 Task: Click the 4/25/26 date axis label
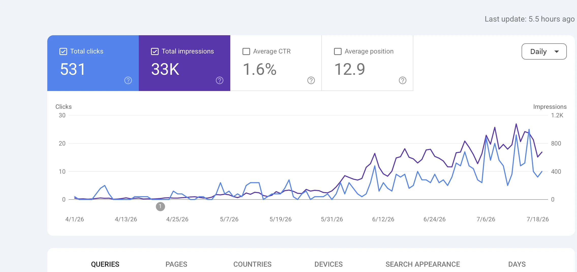(177, 219)
